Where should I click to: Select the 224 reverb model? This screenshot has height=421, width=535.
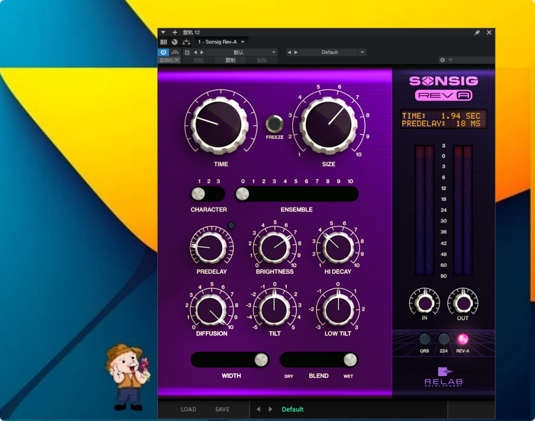(x=444, y=339)
